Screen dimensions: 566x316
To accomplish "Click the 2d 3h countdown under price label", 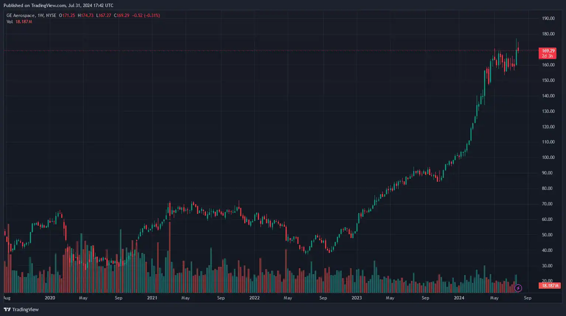I will click(548, 56).
